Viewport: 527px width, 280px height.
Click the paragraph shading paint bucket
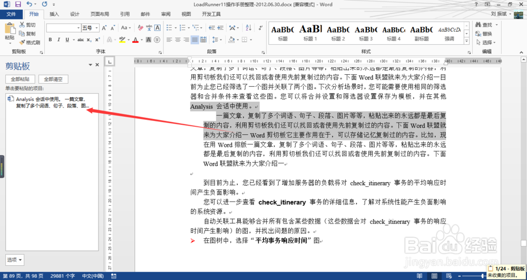point(231,39)
